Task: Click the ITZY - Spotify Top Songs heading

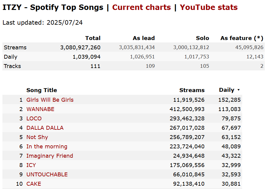Action: (53, 7)
